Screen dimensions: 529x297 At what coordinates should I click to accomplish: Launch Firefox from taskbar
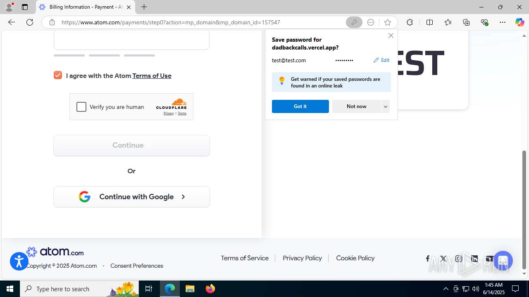[210, 289]
